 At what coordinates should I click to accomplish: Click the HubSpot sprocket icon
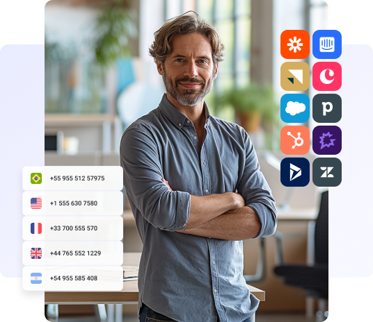click(295, 140)
